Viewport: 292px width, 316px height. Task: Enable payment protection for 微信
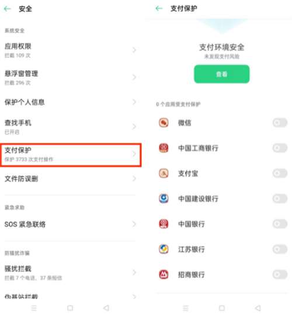(280, 123)
